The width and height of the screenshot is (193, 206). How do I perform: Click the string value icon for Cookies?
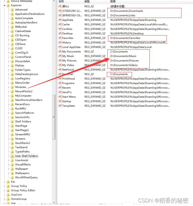[60, 29]
